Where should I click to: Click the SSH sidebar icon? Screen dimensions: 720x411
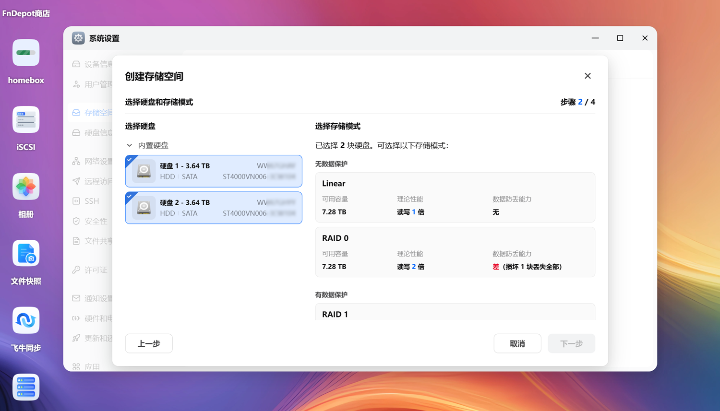point(76,201)
